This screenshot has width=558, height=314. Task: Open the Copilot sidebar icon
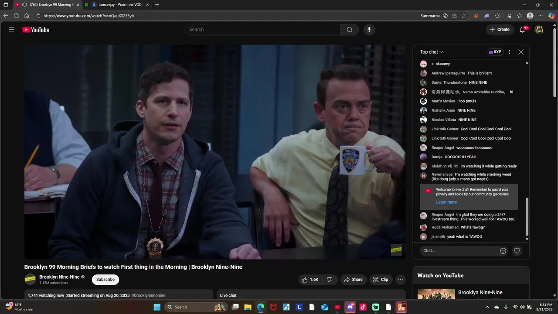tap(551, 16)
